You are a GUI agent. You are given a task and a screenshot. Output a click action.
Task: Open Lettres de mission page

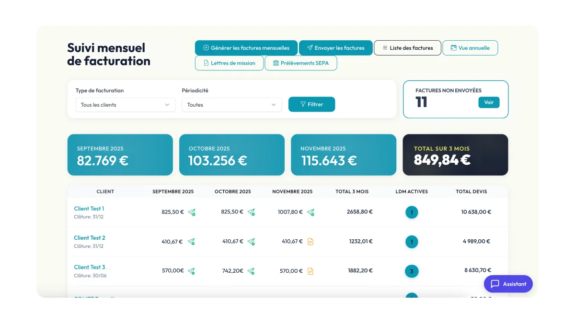point(229,63)
